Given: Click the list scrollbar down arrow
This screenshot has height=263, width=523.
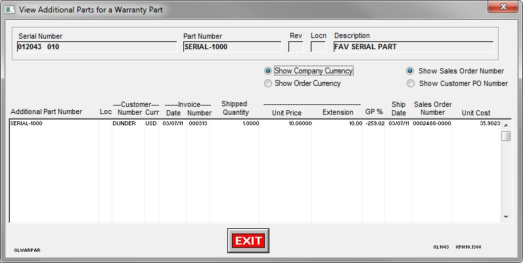Looking at the screenshot, I should tap(506, 217).
